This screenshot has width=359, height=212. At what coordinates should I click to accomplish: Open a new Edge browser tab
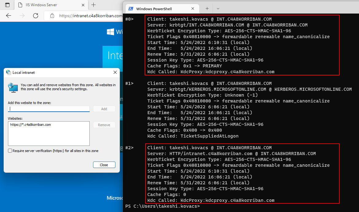[93, 5]
